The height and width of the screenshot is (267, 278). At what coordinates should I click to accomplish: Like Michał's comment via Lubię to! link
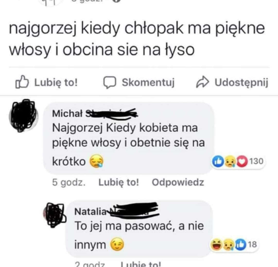click(119, 182)
